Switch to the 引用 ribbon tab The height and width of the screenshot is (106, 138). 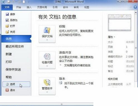tap(55, 7)
